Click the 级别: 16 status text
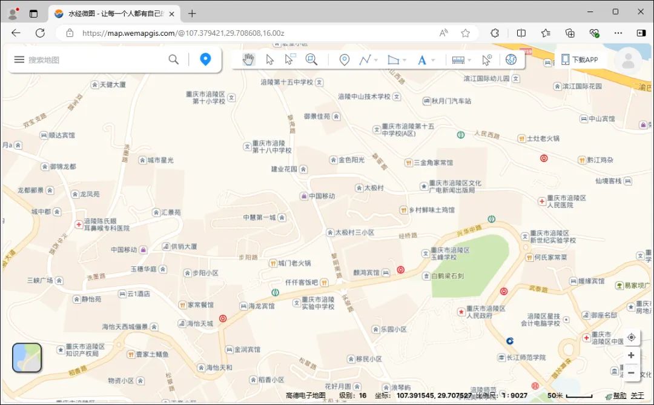This screenshot has width=654, height=405. 352,395
